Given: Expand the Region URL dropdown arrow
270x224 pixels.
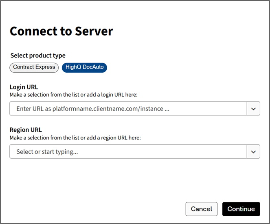Looking at the screenshot, I should coord(253,152).
